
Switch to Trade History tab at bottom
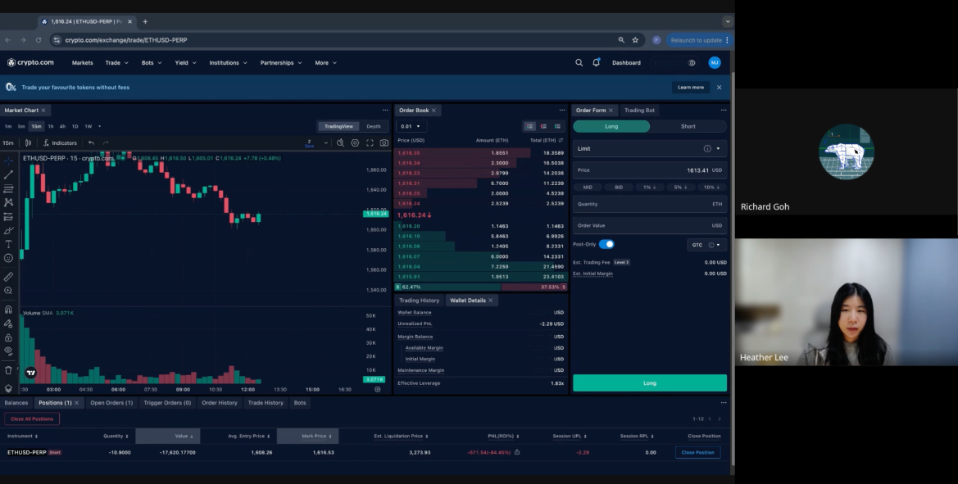click(x=266, y=403)
